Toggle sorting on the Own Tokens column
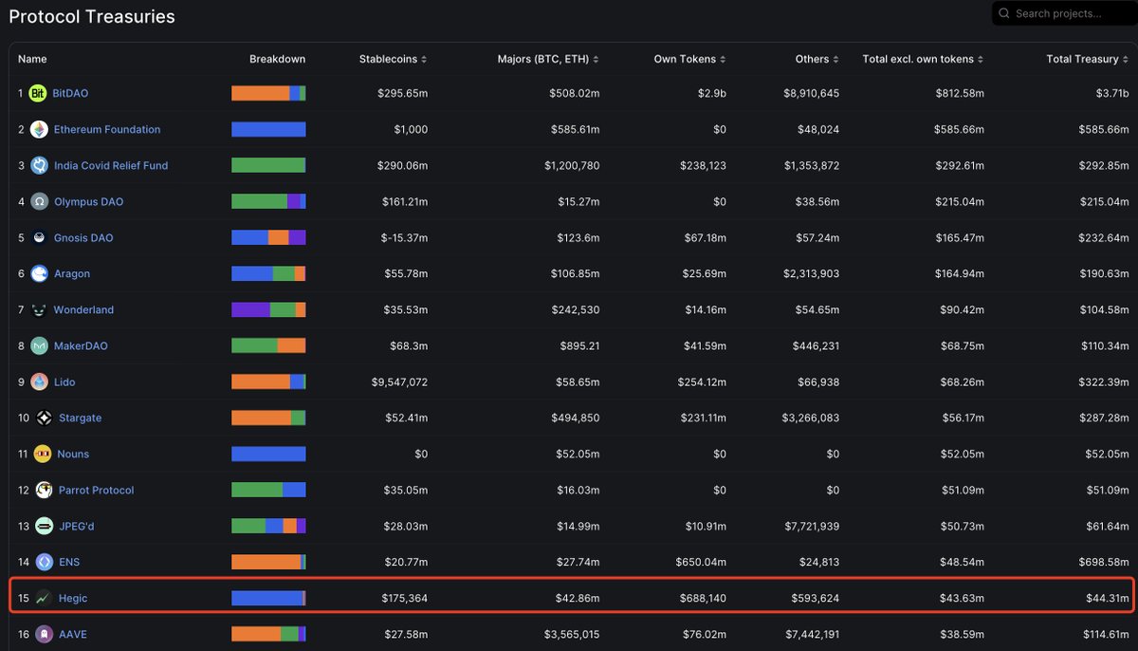 pyautogui.click(x=722, y=58)
